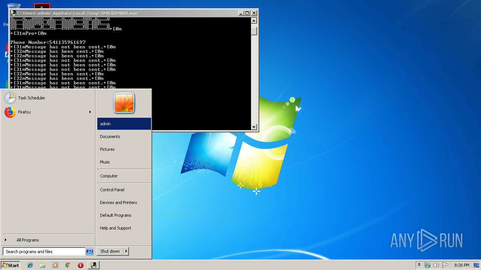The width and height of the screenshot is (481, 270).
Task: Click the console title bar path text
Action: [x=77, y=13]
